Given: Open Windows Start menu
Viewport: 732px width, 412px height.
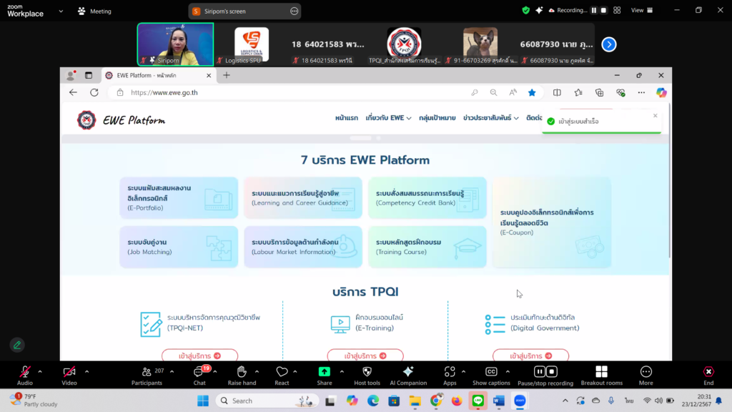Looking at the screenshot, I should click(x=203, y=401).
